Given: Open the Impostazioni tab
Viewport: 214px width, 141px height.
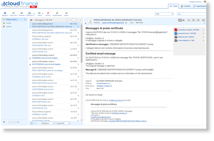Looking at the screenshot, I should coord(199,6).
